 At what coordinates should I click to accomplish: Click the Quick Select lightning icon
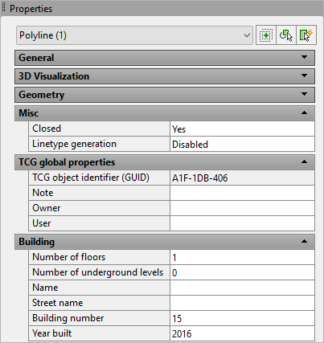coord(306,35)
